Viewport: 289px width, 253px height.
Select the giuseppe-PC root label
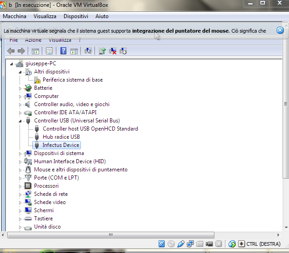[x=41, y=63]
